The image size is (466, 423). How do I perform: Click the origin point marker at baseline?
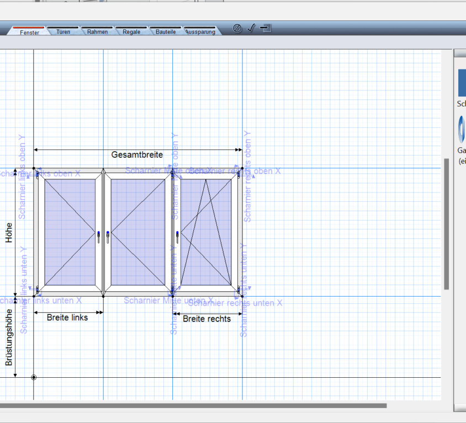coord(34,377)
